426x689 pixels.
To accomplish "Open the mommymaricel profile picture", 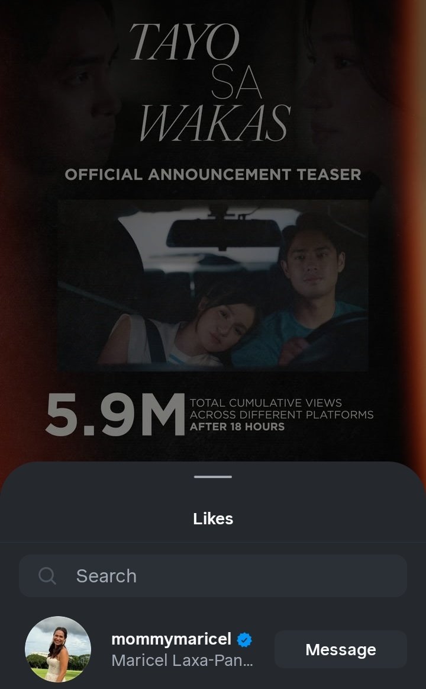I will pyautogui.click(x=58, y=649).
